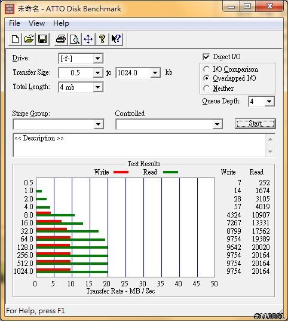288x321 pixels.
Task: Open the Total Length dropdown
Action: coord(98,87)
